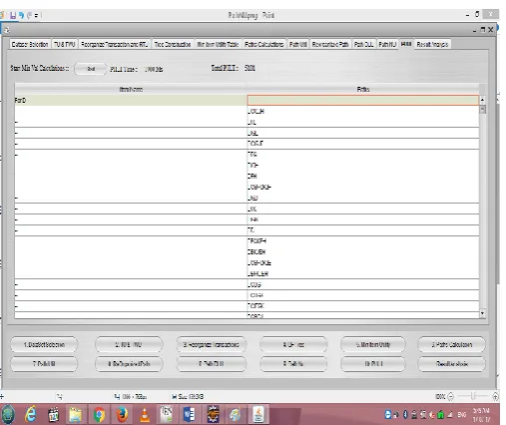Click the Result Analysis button at bottom right
Screen dimensions: 506x425
[x=452, y=364]
